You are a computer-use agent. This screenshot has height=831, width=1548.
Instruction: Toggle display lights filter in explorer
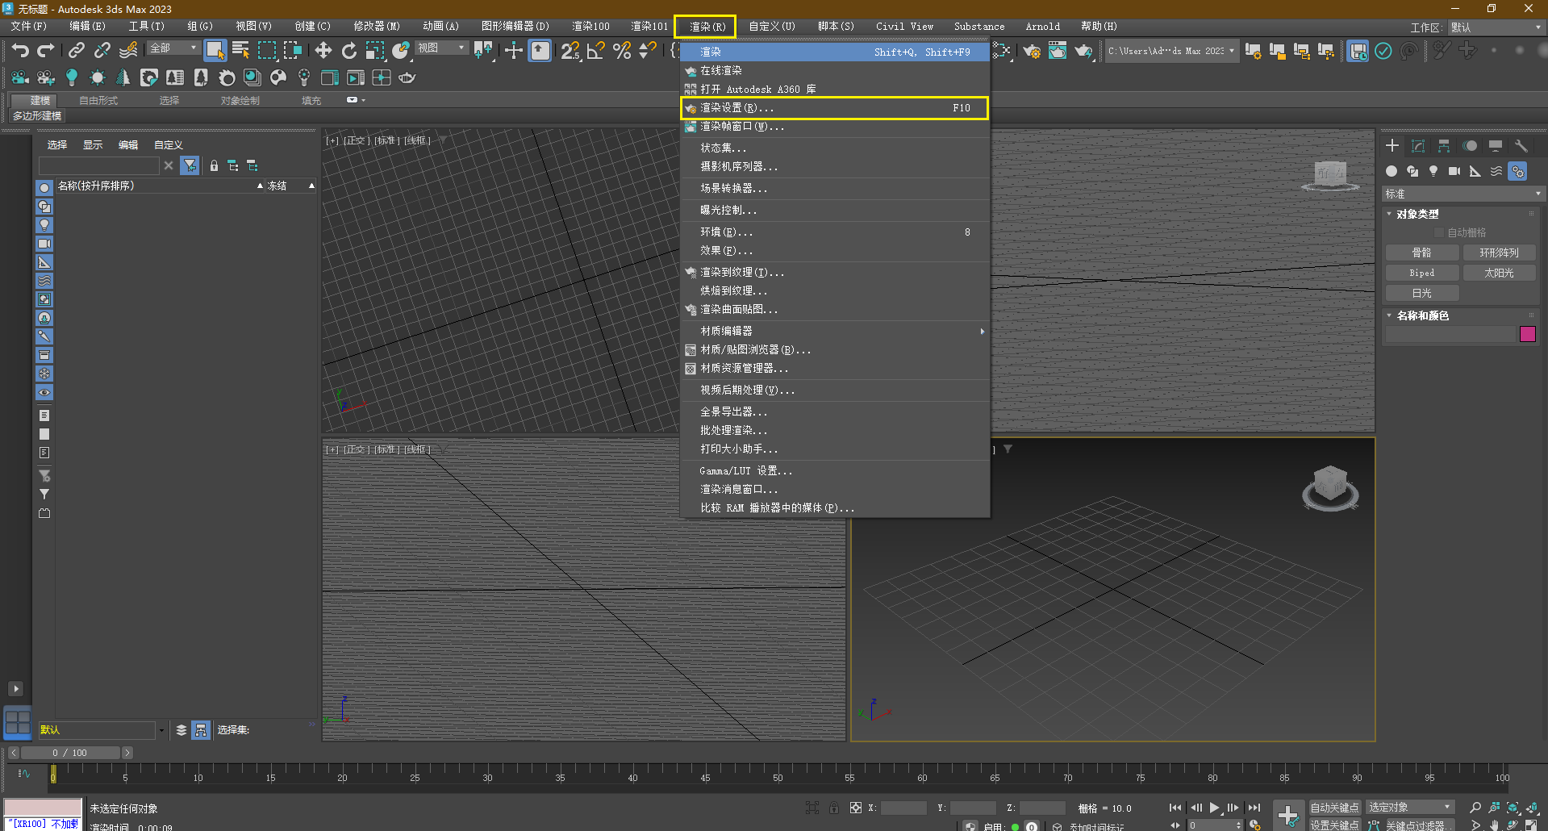[44, 225]
